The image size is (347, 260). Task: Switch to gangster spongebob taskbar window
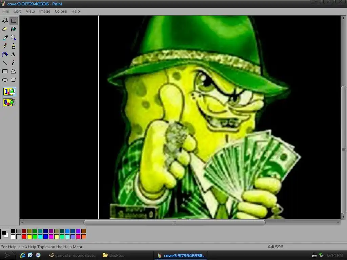pyautogui.click(x=73, y=255)
